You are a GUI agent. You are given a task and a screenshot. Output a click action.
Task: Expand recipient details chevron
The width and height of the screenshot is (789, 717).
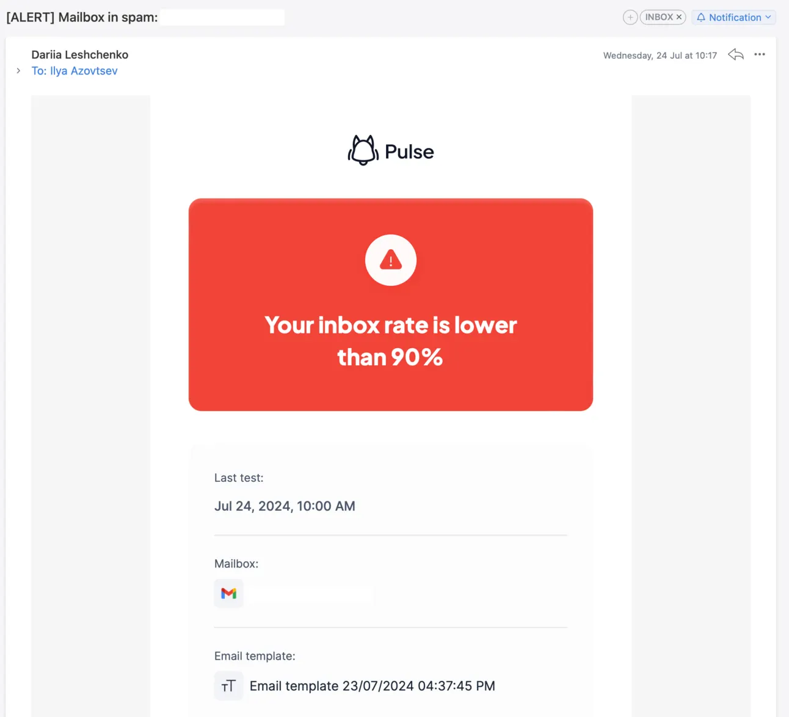[x=18, y=71]
